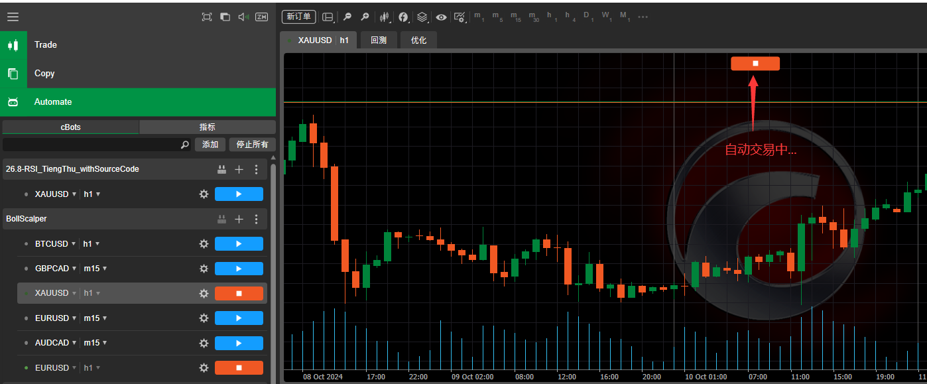Open more options for 26.8-RSI_TiengThu cBot

[x=257, y=169]
